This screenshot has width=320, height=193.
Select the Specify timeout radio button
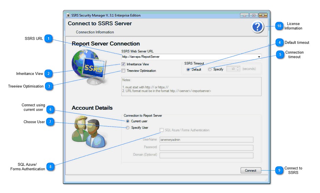click(209, 69)
